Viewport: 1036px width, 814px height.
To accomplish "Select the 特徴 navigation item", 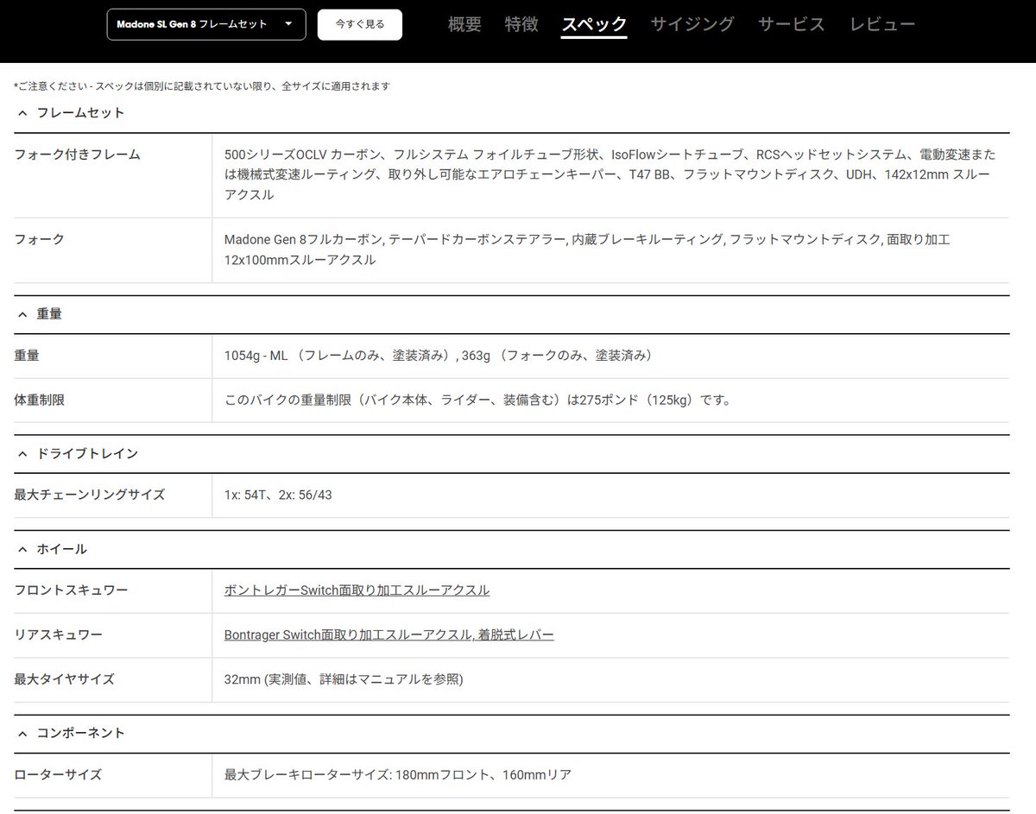I will point(521,24).
